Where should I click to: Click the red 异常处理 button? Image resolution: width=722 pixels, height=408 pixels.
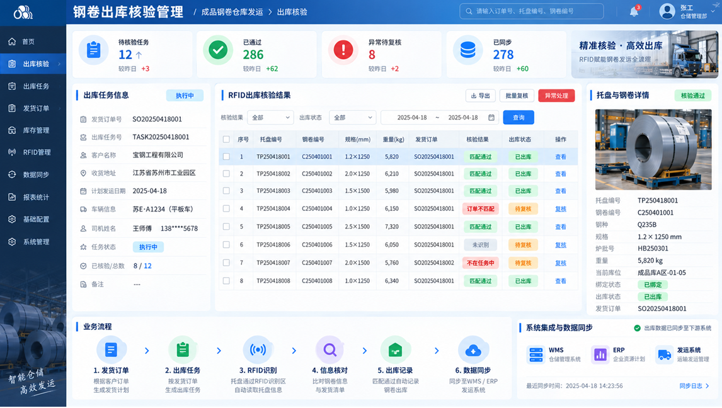tap(556, 96)
